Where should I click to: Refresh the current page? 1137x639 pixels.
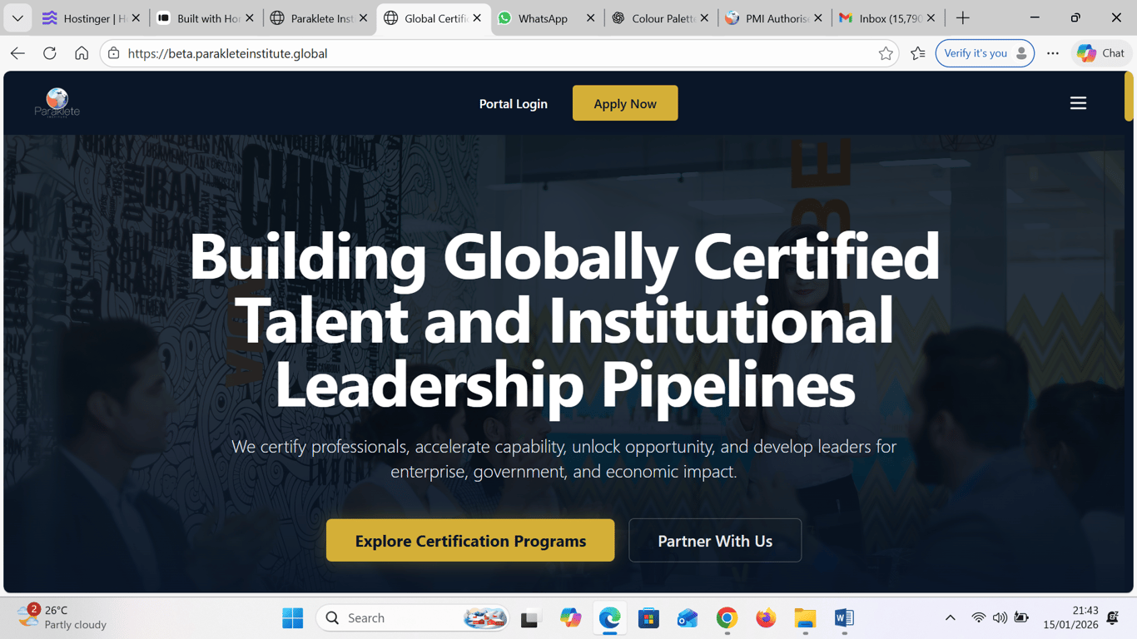click(49, 52)
